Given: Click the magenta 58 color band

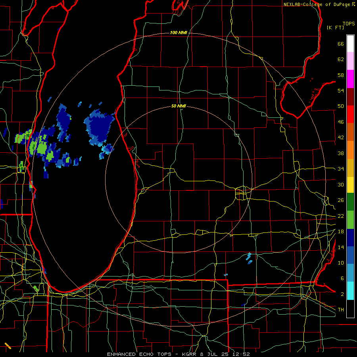Looking at the screenshot, I should pos(350,79).
